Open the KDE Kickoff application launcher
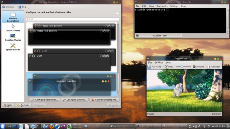This screenshot has width=230, height=129. click(2, 126)
